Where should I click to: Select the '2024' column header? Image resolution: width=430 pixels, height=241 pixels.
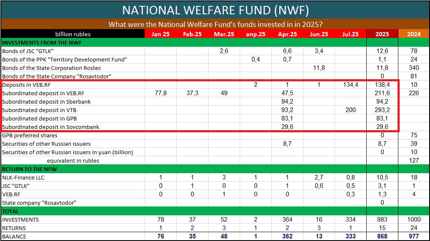pyautogui.click(x=414, y=34)
